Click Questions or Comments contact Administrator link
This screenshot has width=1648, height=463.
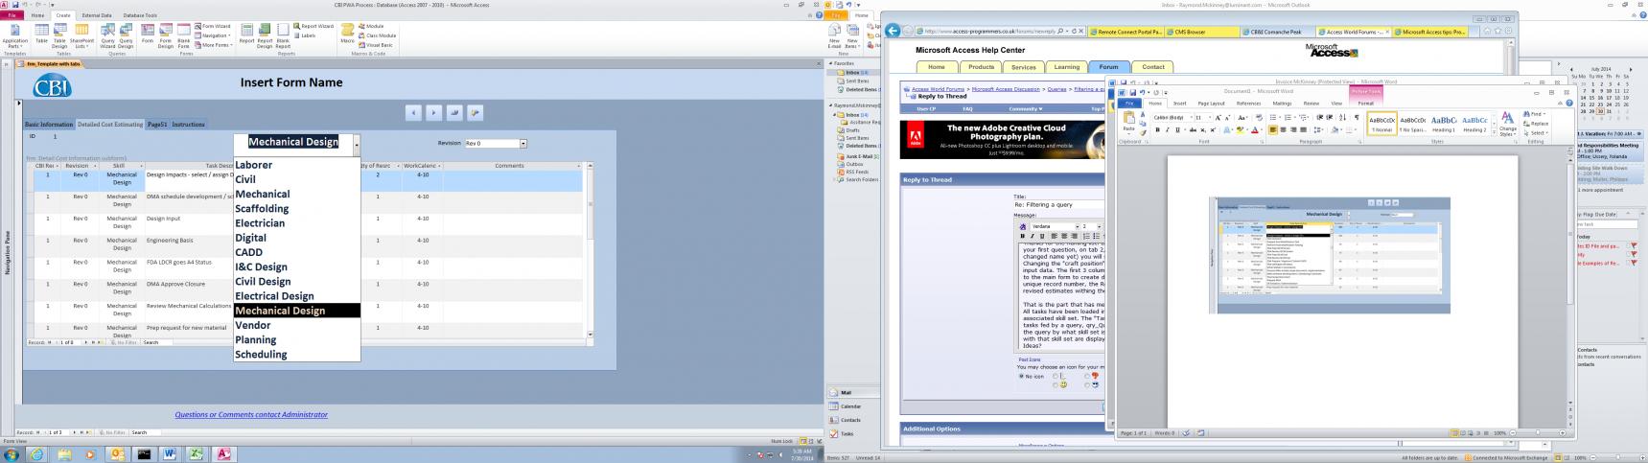251,414
